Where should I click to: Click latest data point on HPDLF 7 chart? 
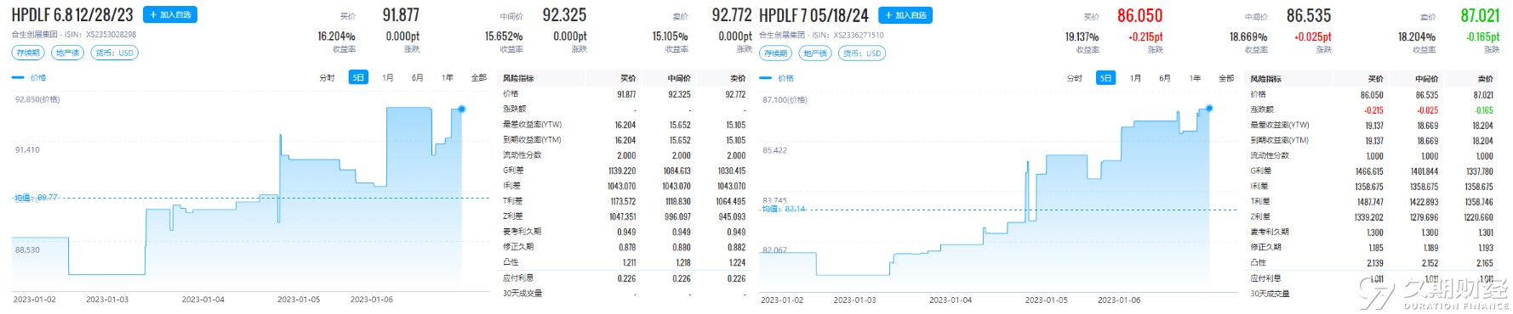1208,108
